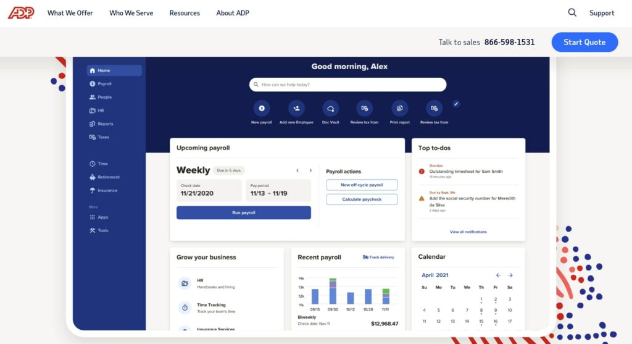Click the sales phone number 866-598-1531
This screenshot has width=632, height=344.
tap(509, 42)
